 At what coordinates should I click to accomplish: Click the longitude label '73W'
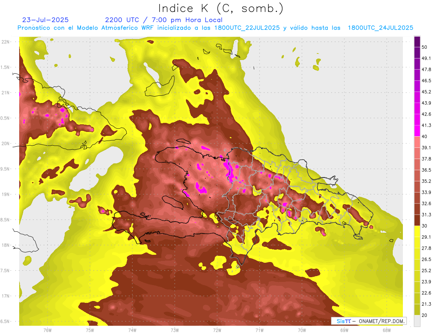pyautogui.click(x=175, y=330)
